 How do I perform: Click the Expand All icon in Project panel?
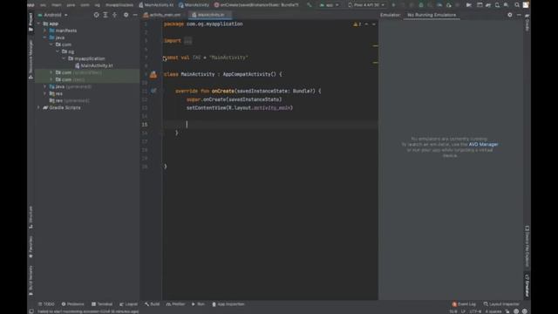click(105, 15)
